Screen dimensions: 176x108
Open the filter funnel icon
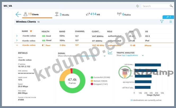pyautogui.click(x=162, y=21)
